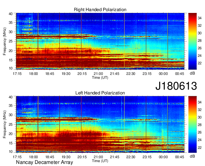Click the 17:15 tick on Left Handed time axis
The height and width of the screenshot is (166, 205).
point(17,157)
